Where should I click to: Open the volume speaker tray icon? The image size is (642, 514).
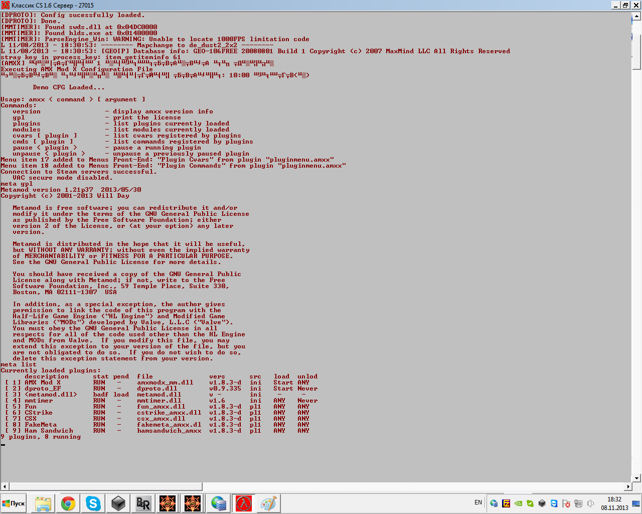(x=590, y=503)
